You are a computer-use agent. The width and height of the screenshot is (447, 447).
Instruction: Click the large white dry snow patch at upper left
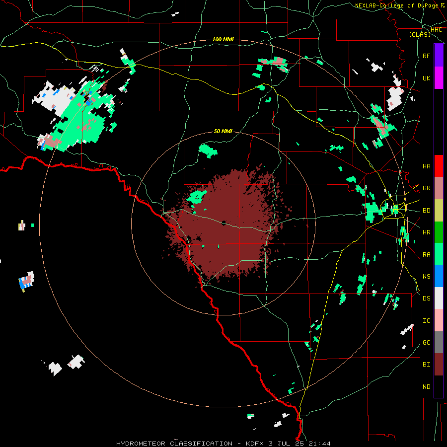click(56, 98)
